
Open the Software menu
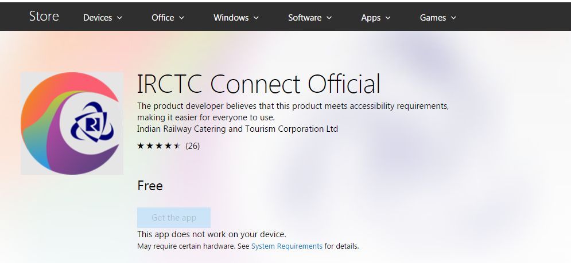[310, 17]
